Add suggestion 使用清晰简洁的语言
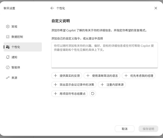The height and width of the screenshot is (138, 163). pos(102,75)
